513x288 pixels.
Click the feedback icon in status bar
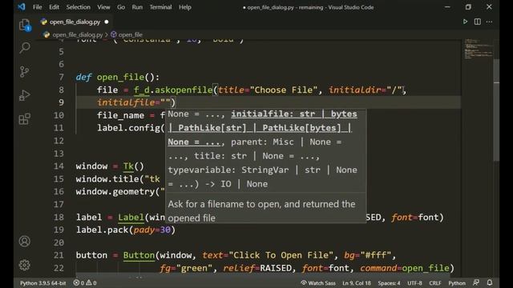476,282
